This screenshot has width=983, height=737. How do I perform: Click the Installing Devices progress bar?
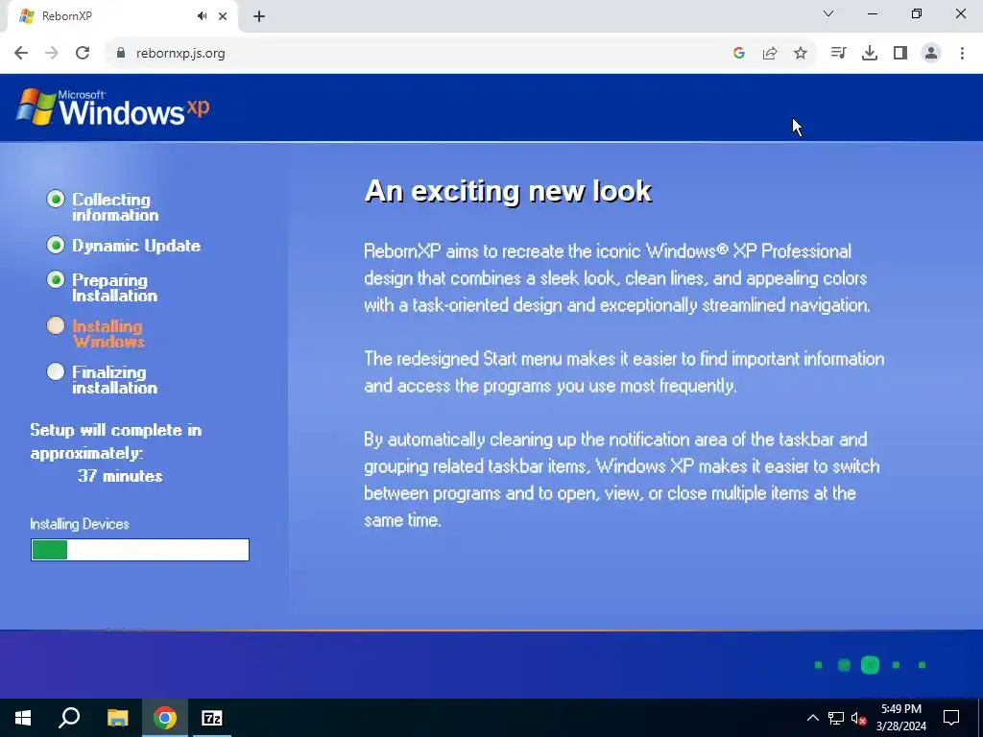coord(140,550)
